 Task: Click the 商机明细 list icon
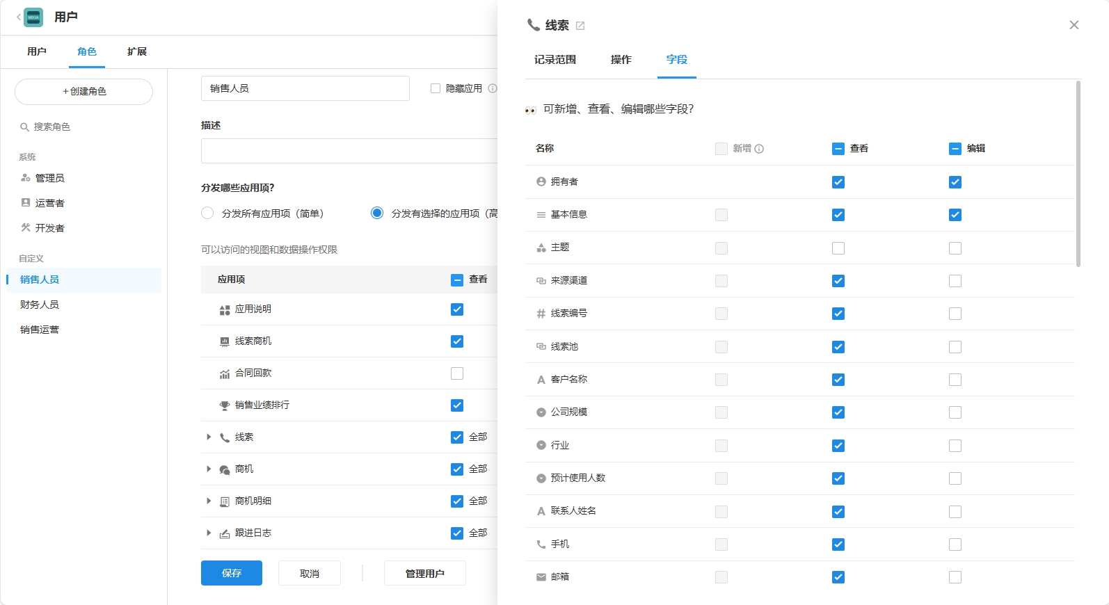pyautogui.click(x=225, y=501)
